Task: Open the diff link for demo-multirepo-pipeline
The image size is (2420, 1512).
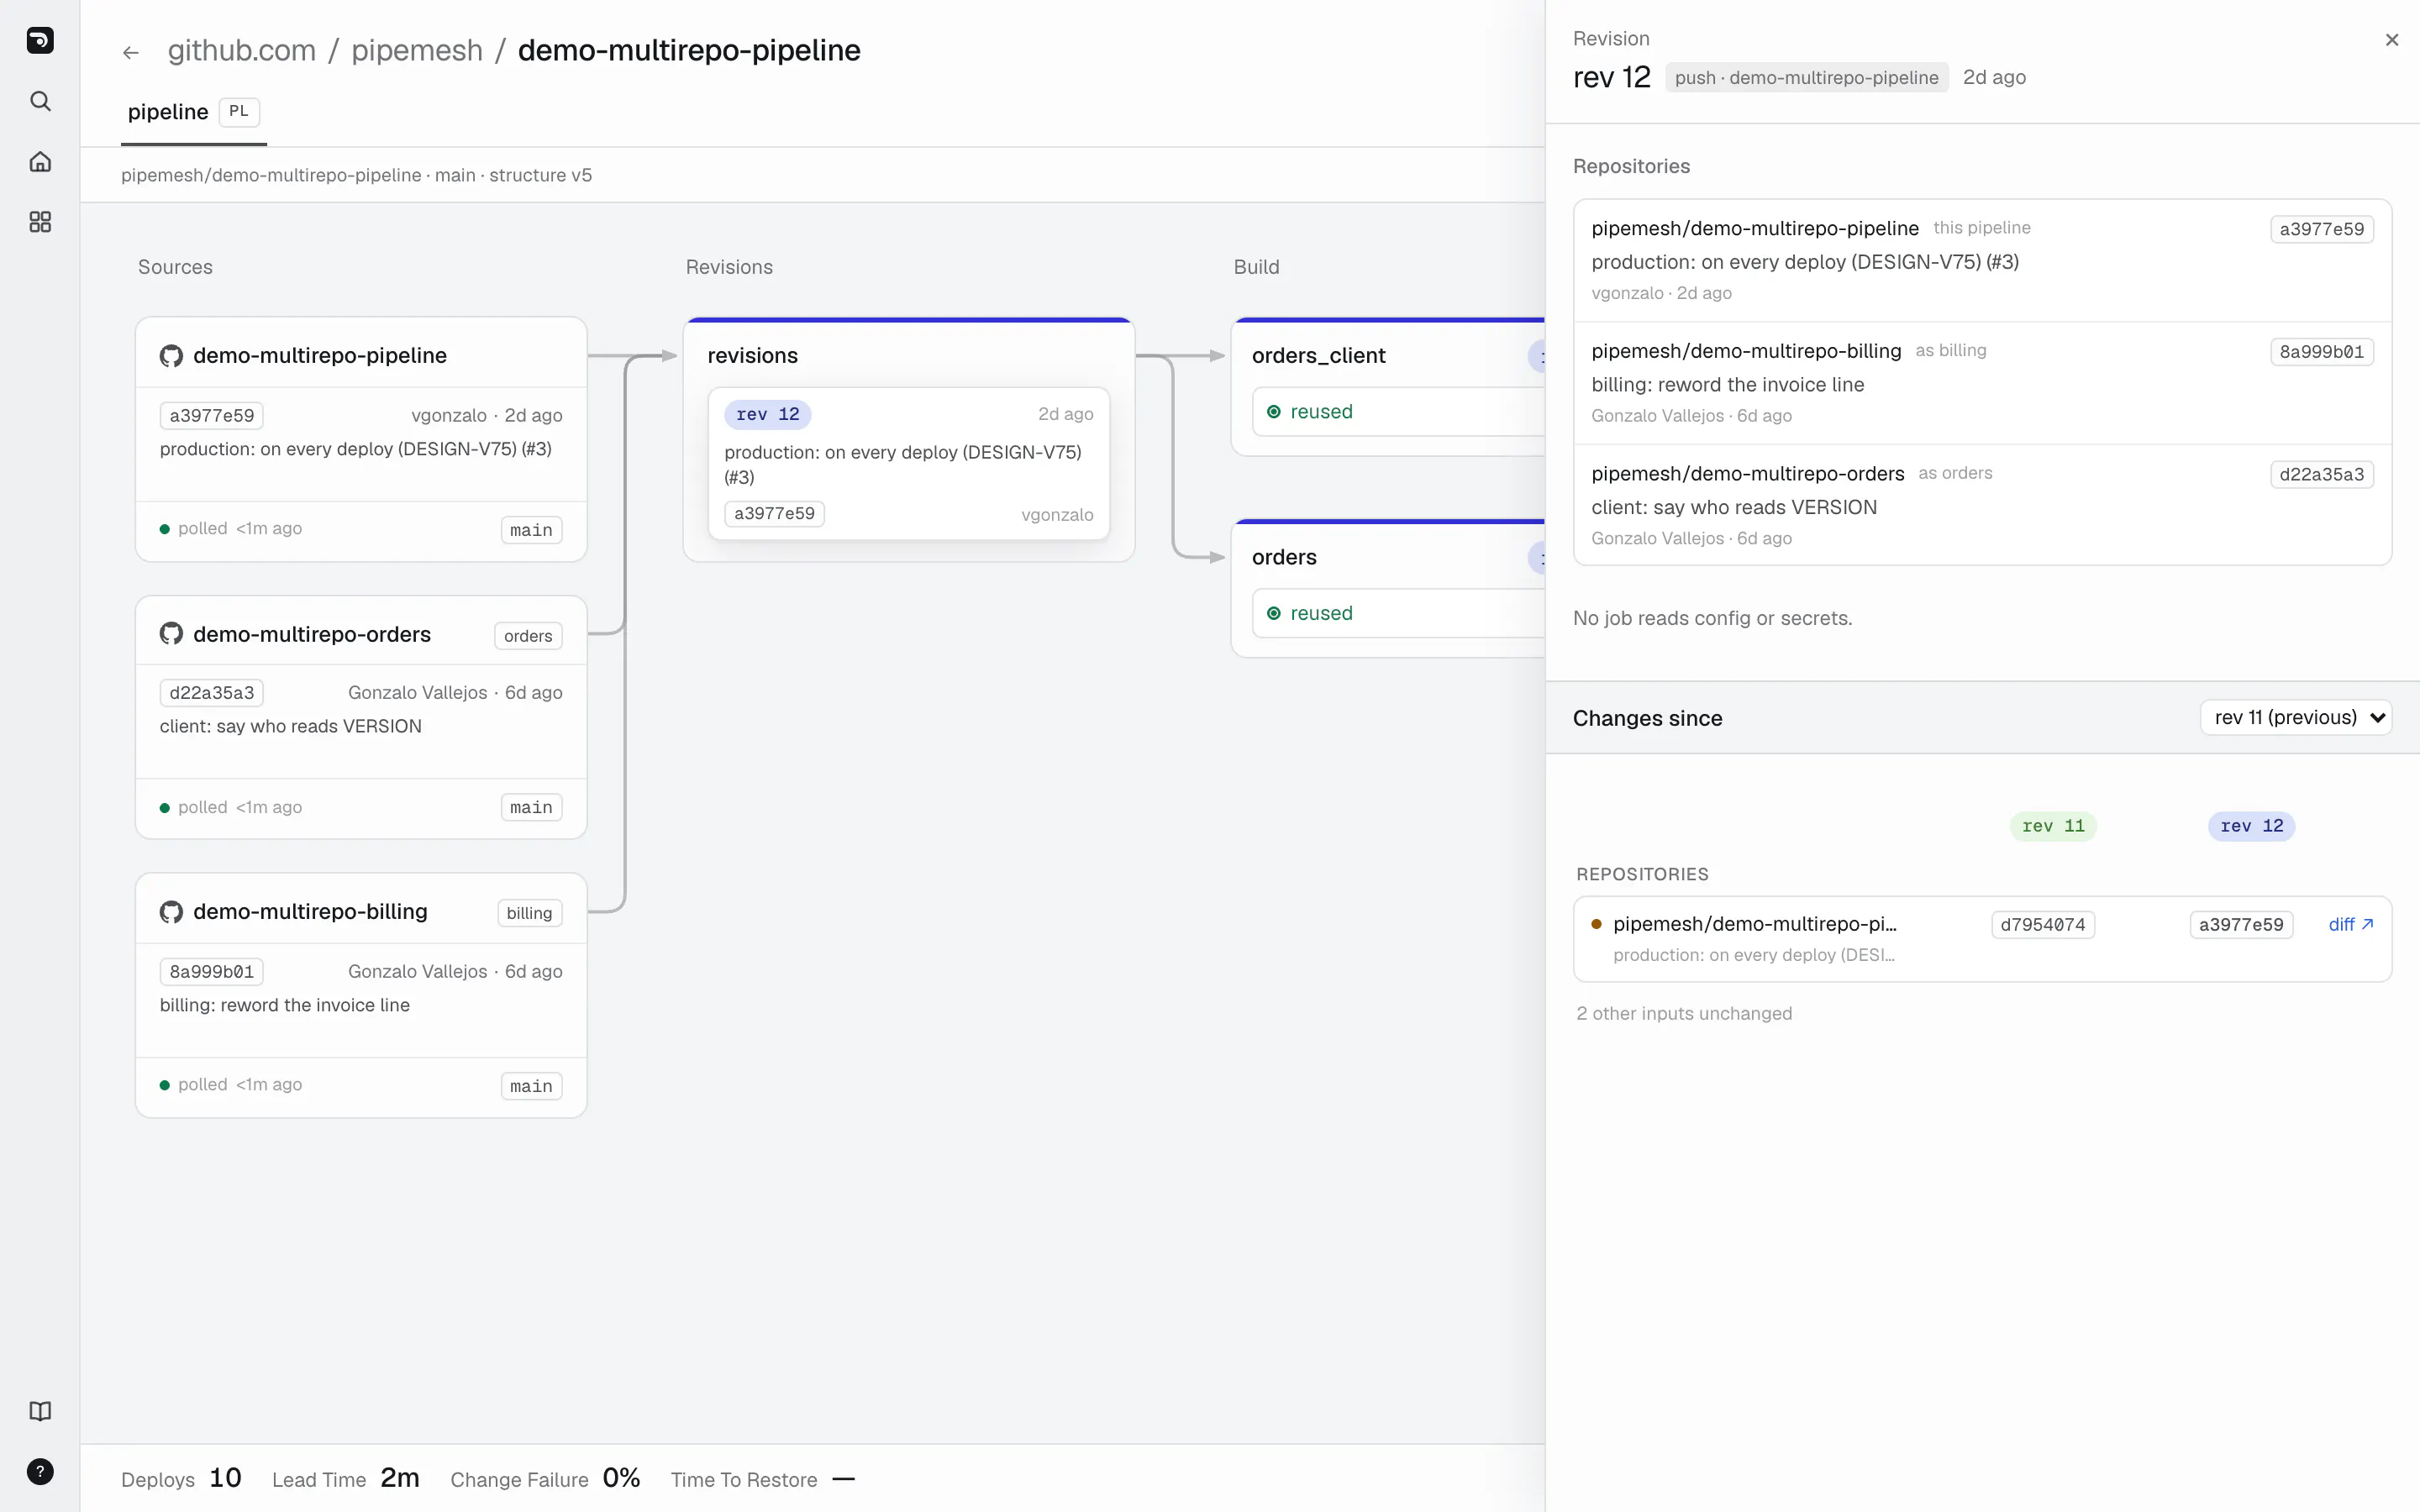Action: [x=2350, y=925]
